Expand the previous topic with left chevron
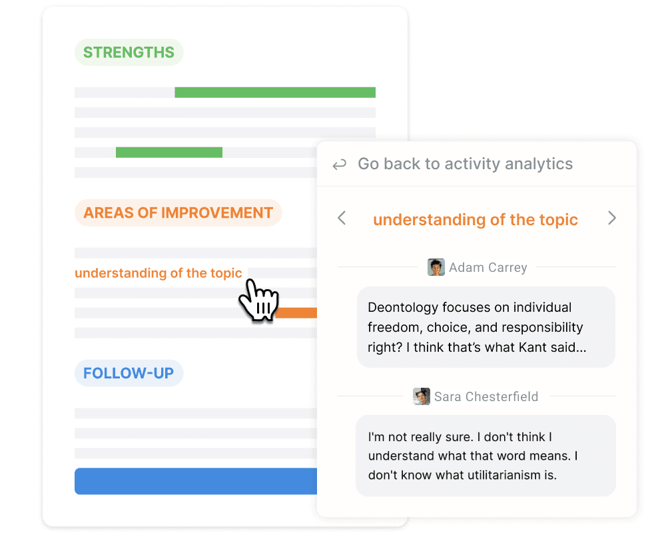Screen dimensions: 666x533 pyautogui.click(x=341, y=218)
